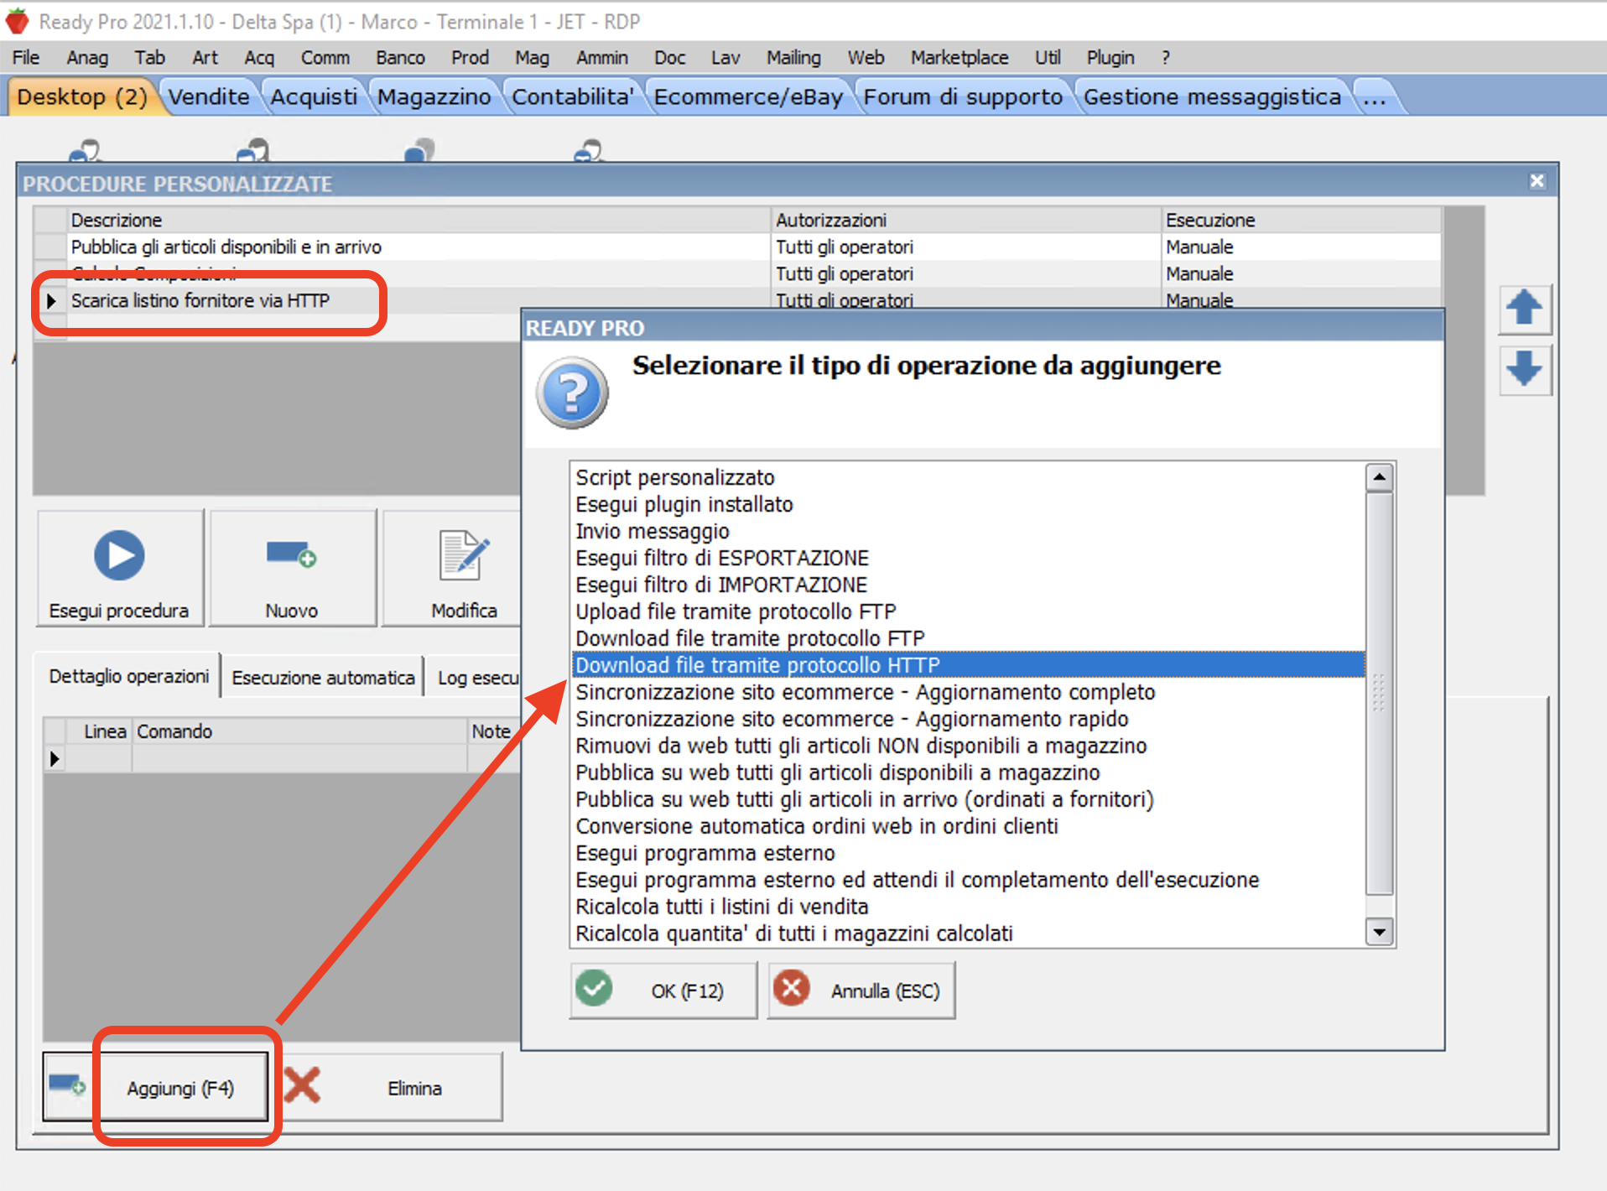Open the Forum di supporto tab
The image size is (1607, 1191).
(963, 96)
